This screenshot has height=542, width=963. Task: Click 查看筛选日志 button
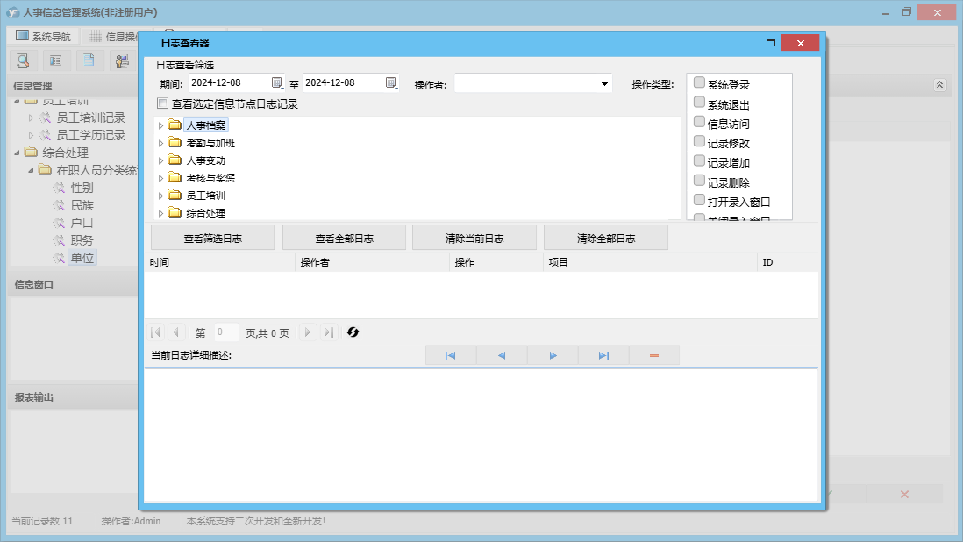212,239
